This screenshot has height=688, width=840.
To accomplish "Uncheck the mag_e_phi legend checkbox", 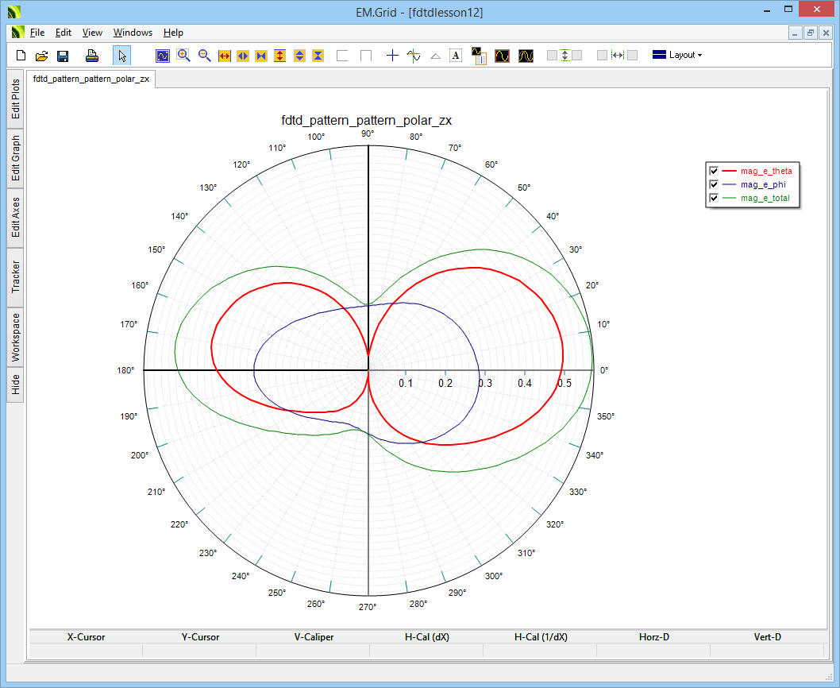I will (714, 184).
